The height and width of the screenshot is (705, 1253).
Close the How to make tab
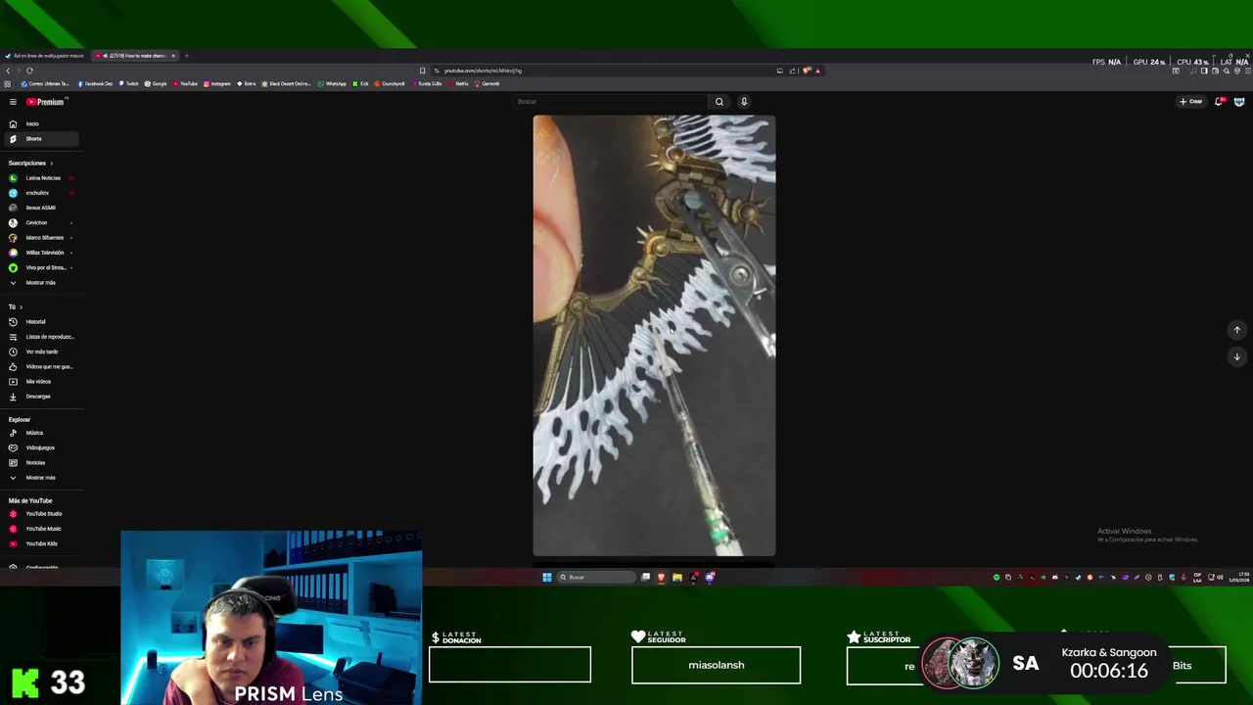pyautogui.click(x=173, y=56)
